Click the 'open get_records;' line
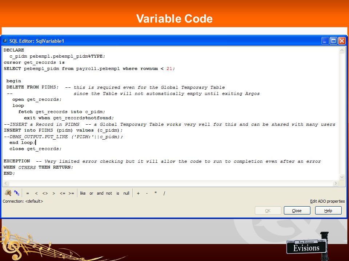The image size is (349, 261). point(37,99)
